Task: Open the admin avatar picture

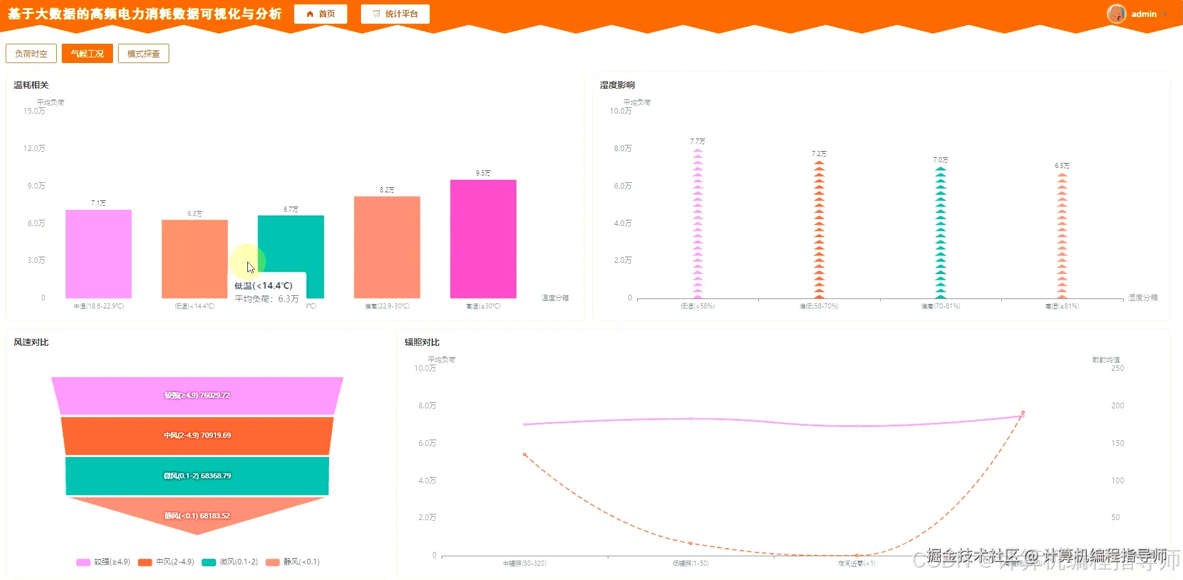Action: pyautogui.click(x=1116, y=14)
